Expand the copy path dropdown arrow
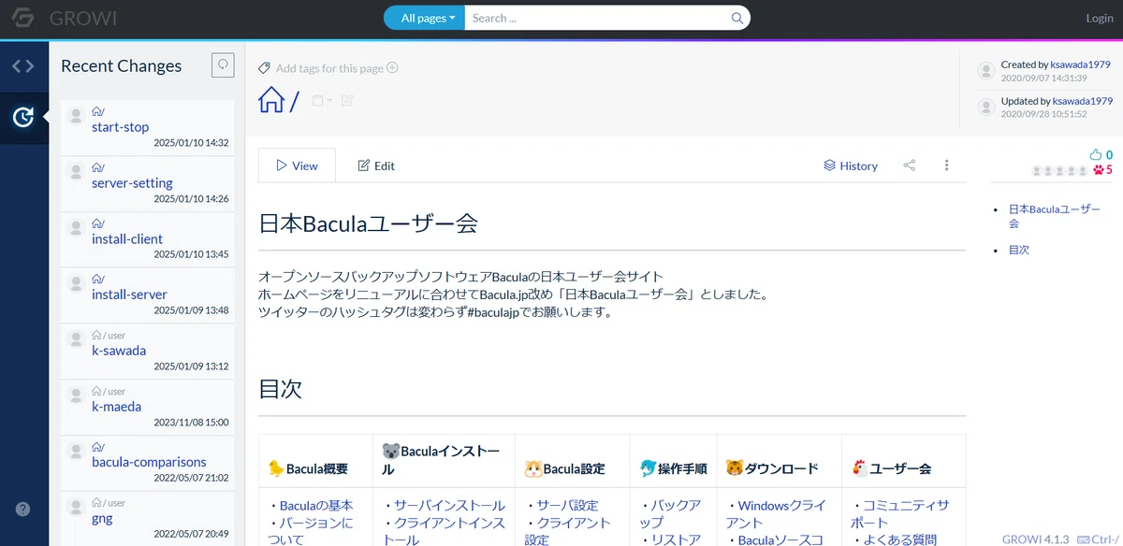The image size is (1123, 546). pyautogui.click(x=329, y=101)
